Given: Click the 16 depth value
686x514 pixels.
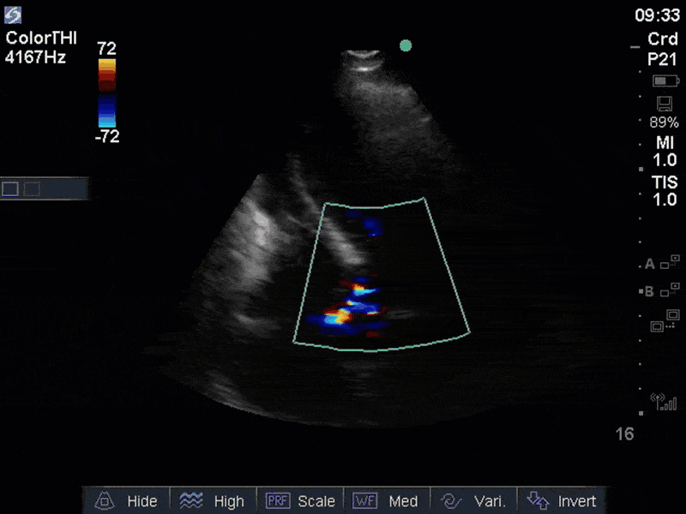Looking at the screenshot, I should [624, 434].
